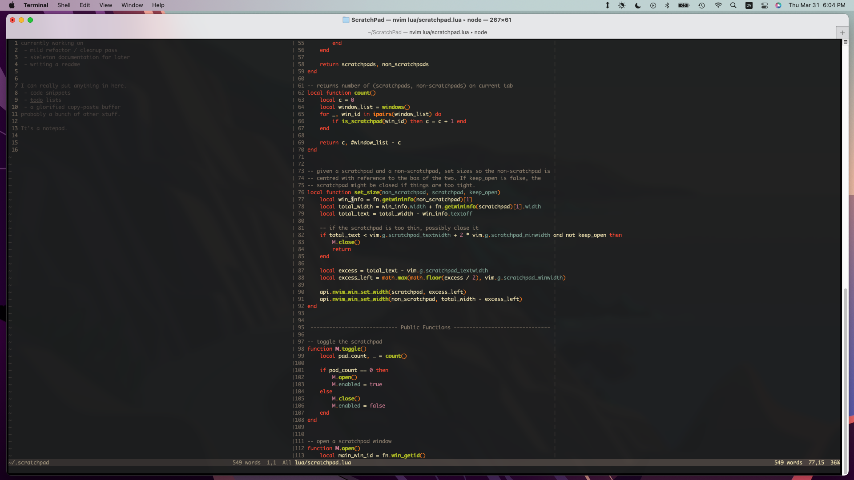
Task: Open the battery status menu
Action: [x=684, y=5]
